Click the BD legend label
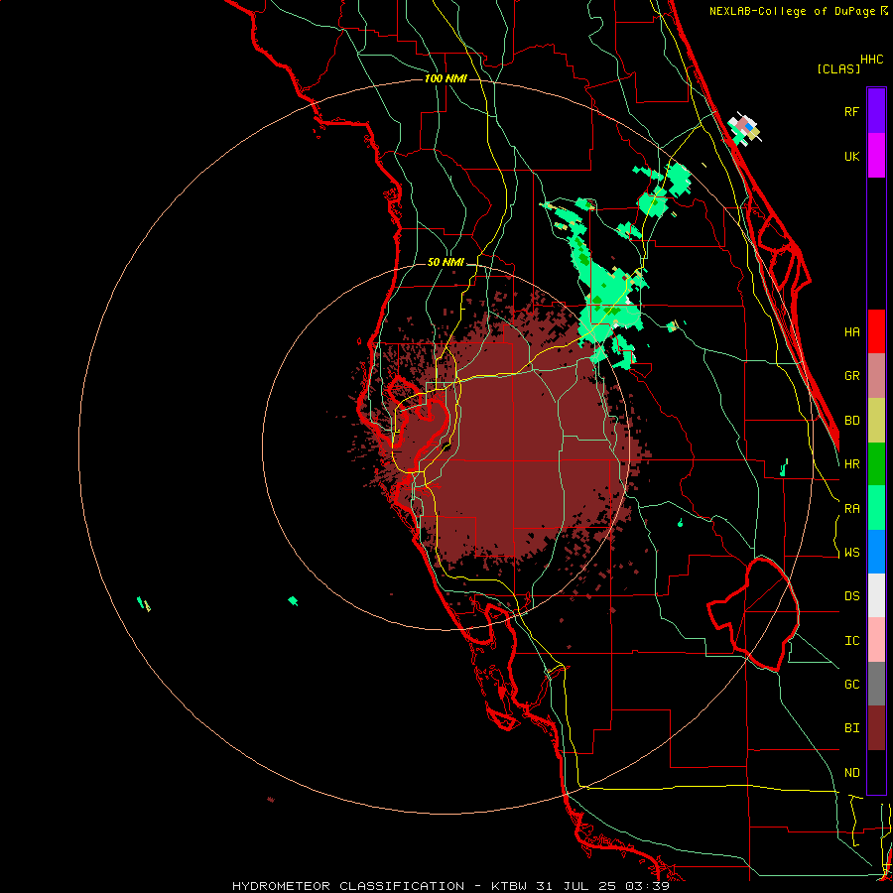Image resolution: width=893 pixels, height=893 pixels. [851, 421]
